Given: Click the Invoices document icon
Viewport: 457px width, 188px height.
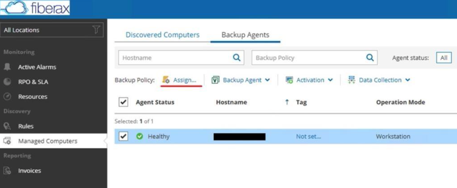Looking at the screenshot, I should (x=8, y=170).
